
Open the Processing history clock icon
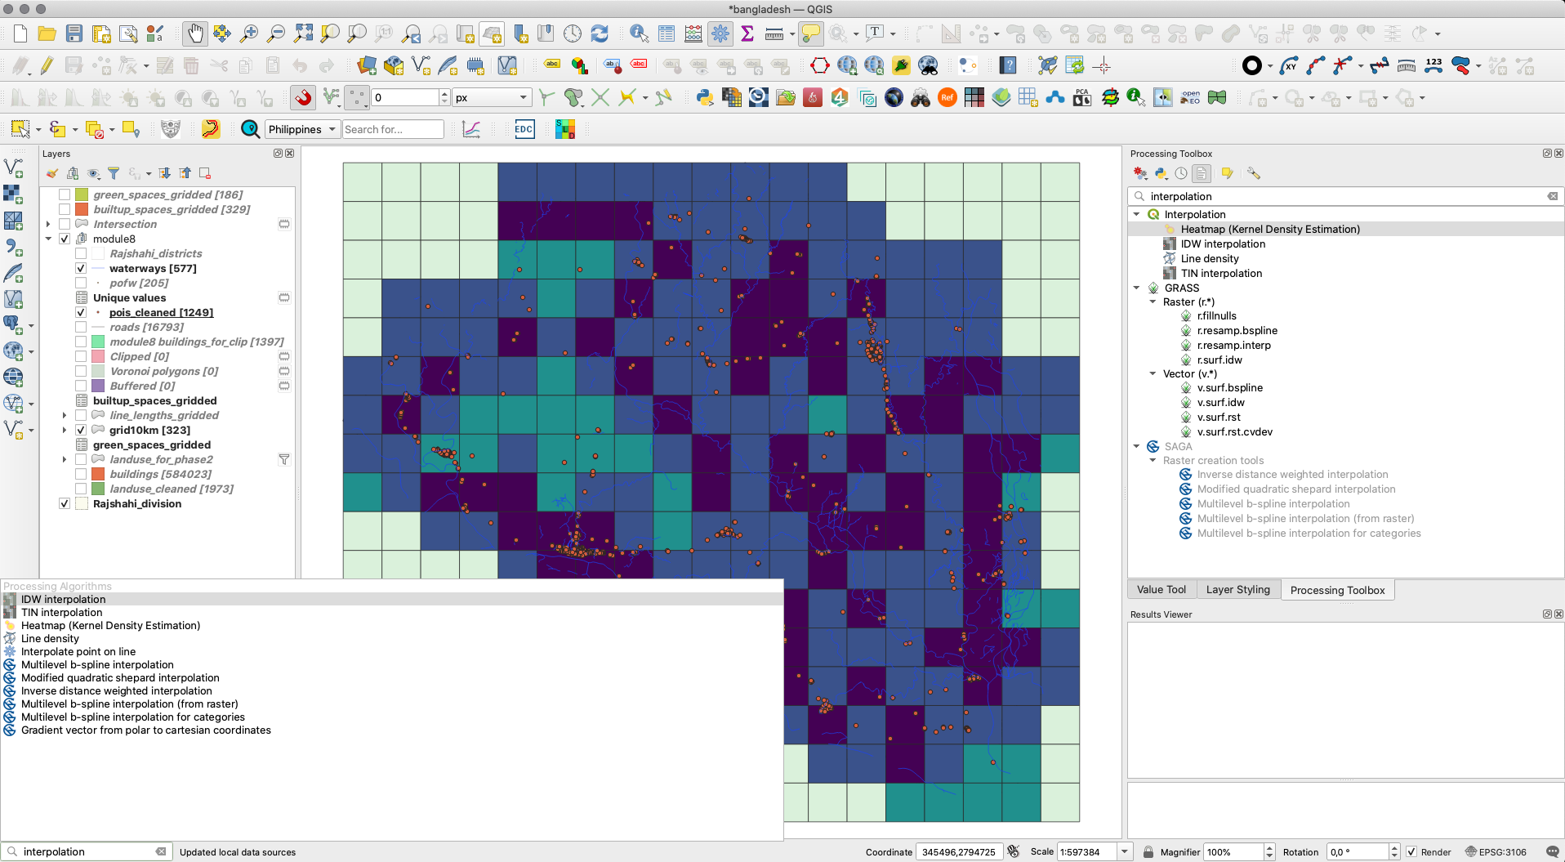pyautogui.click(x=1181, y=173)
